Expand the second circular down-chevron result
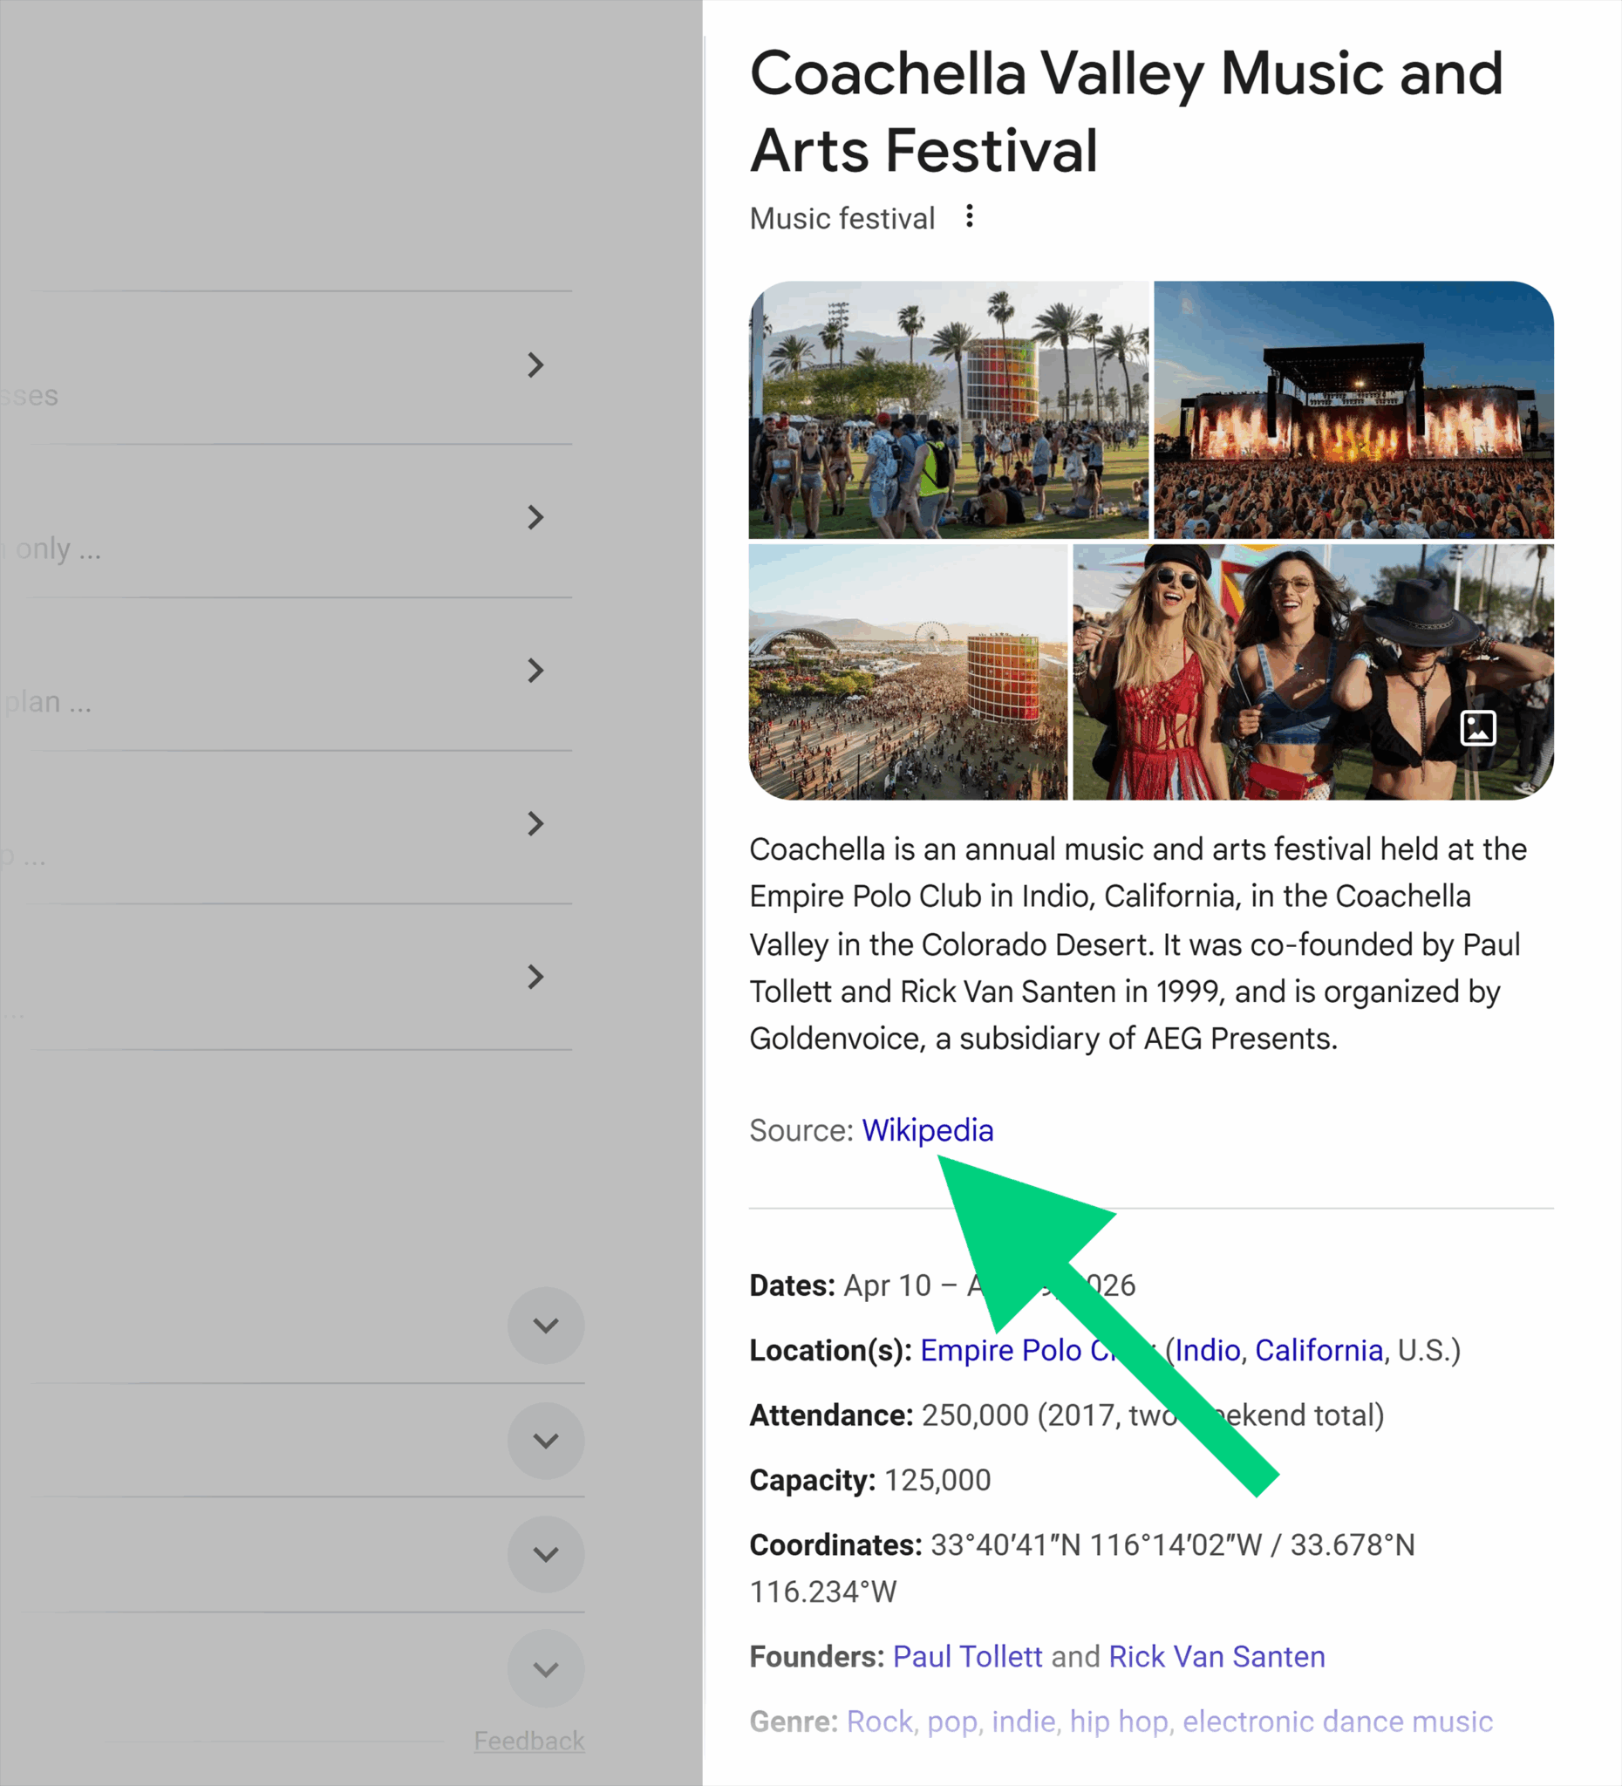 pos(546,1440)
